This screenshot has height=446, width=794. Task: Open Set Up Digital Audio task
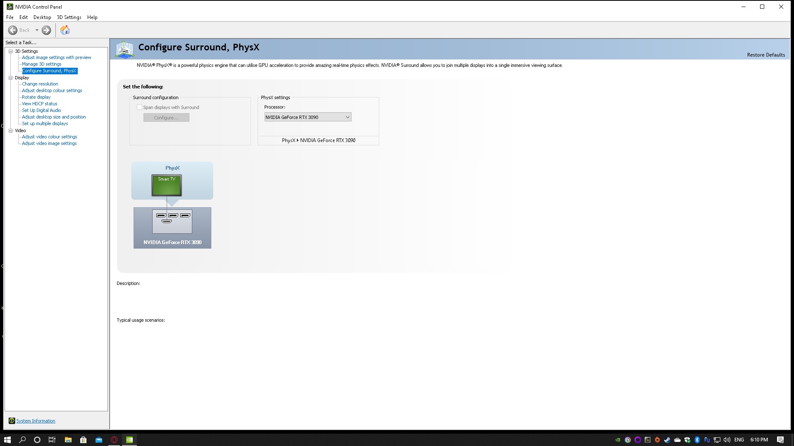click(41, 110)
